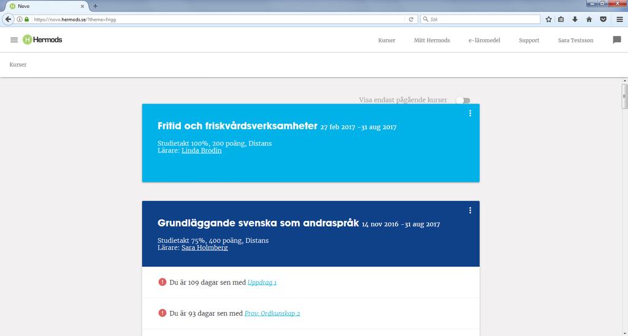The height and width of the screenshot is (336, 628).
Task: Reload the page with the refresh icon
Action: [411, 19]
